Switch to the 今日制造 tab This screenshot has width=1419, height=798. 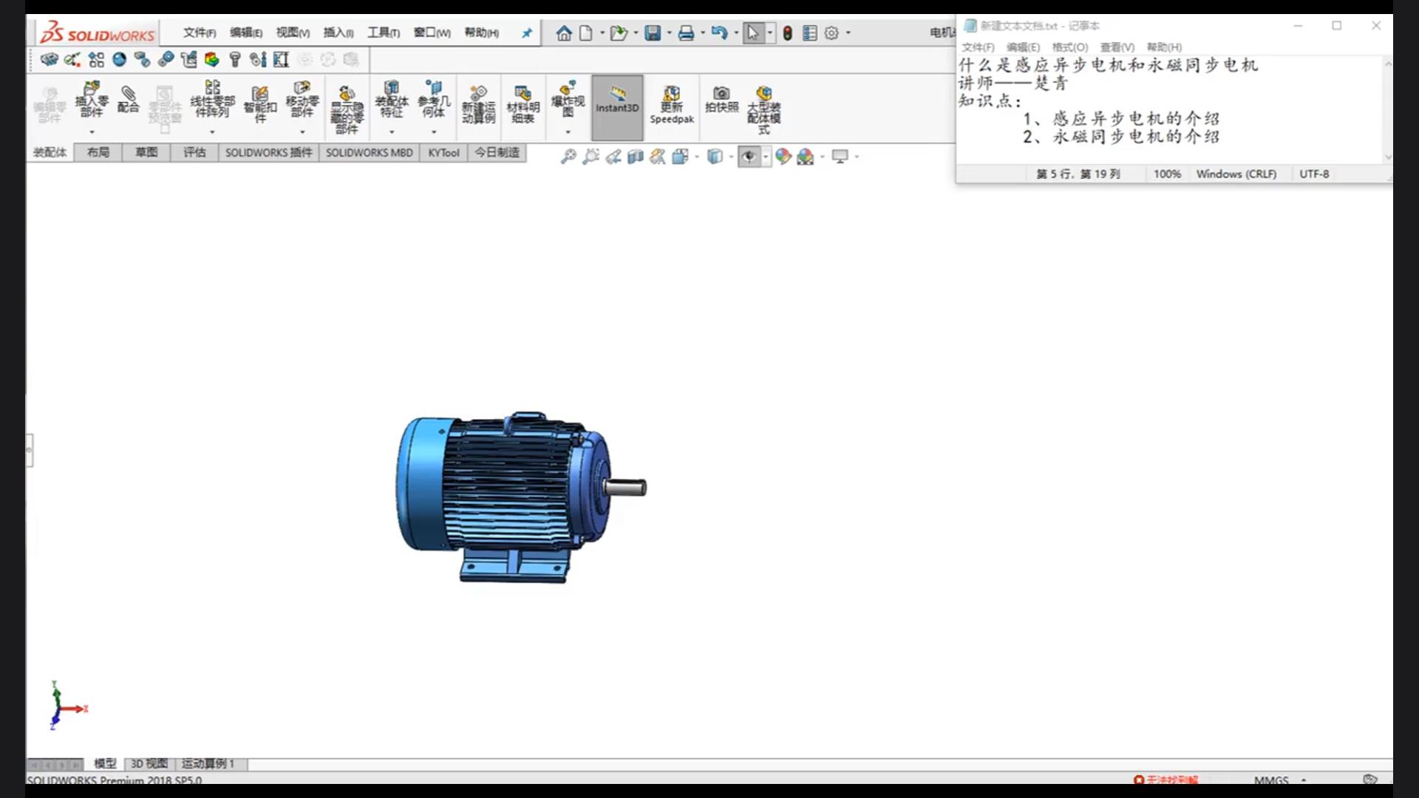coord(497,152)
